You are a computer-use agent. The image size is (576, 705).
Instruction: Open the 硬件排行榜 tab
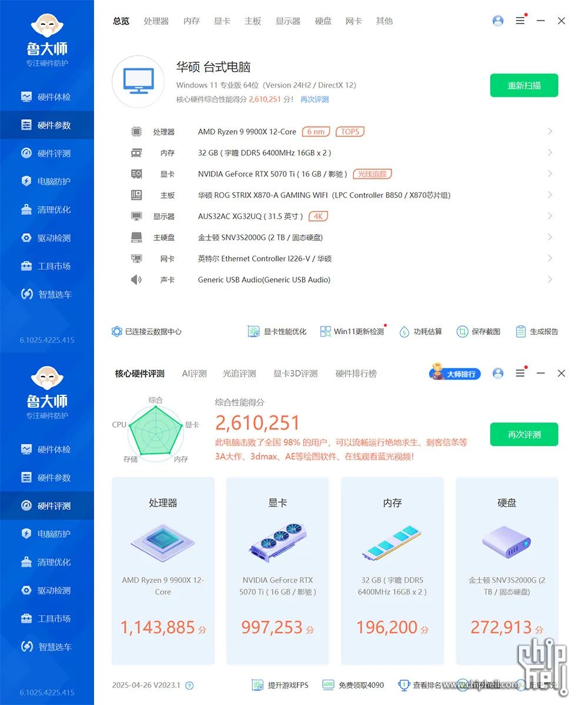(356, 374)
